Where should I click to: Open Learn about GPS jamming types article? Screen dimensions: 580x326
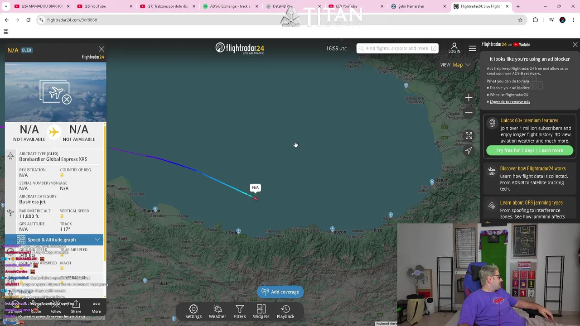point(532,203)
